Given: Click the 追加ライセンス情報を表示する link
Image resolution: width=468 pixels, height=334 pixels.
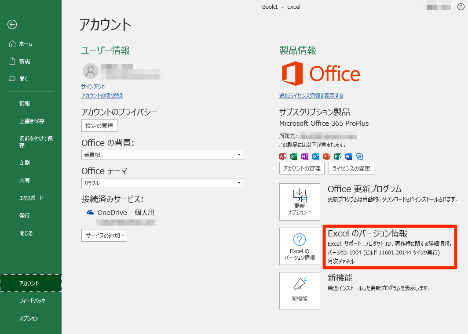Looking at the screenshot, I should [311, 95].
